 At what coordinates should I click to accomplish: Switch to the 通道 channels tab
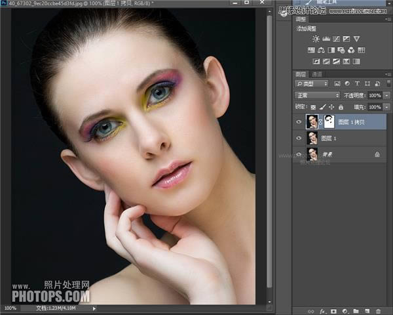317,74
